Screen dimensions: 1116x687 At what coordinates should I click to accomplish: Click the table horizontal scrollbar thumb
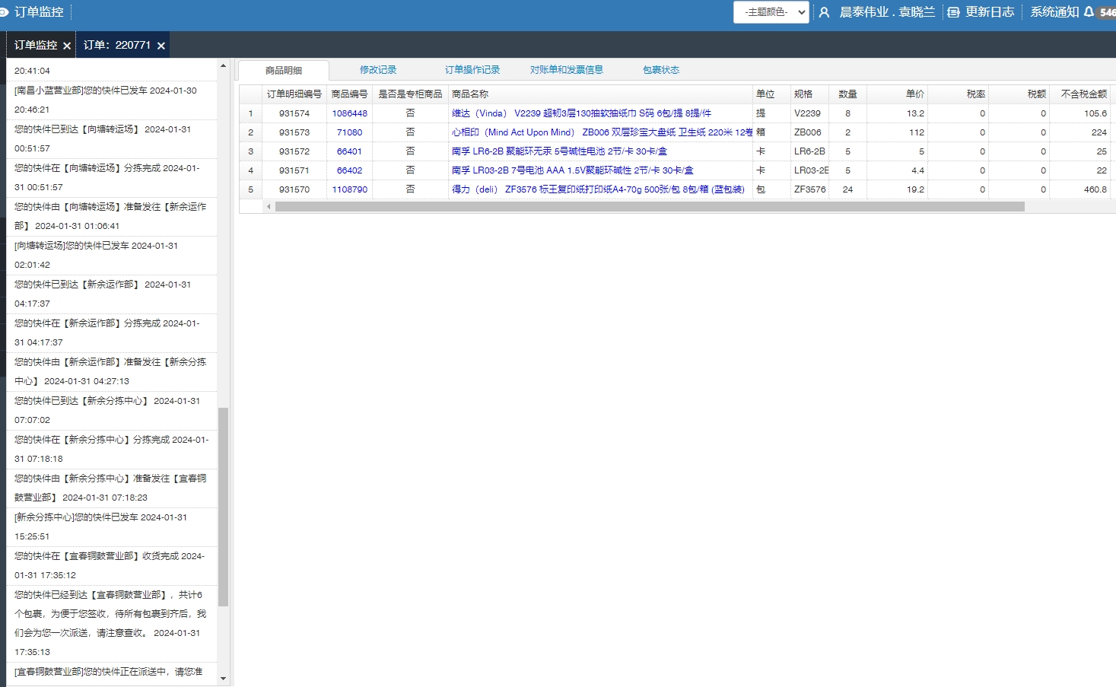[x=650, y=206]
